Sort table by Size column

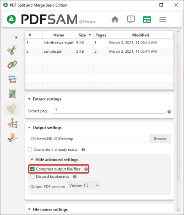click(84, 35)
